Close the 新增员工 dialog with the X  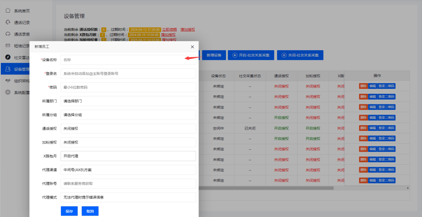tap(192, 47)
